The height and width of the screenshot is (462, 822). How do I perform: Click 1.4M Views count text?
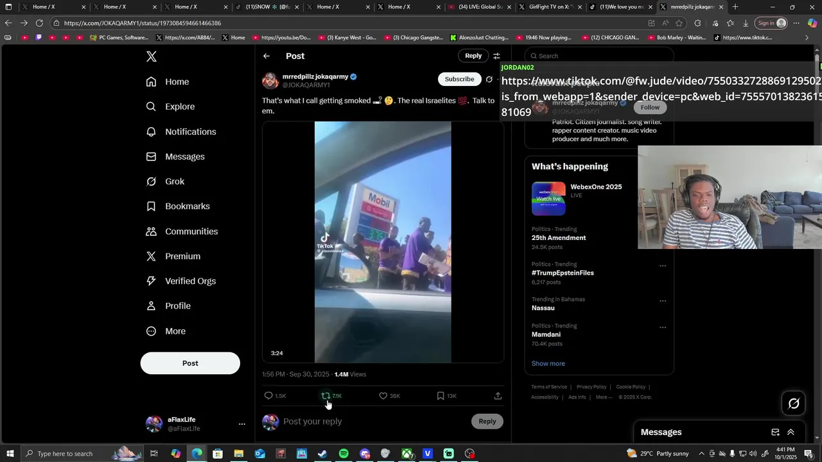(350, 374)
